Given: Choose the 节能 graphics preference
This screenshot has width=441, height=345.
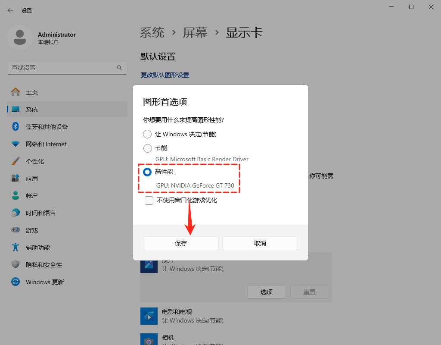Looking at the screenshot, I should click(x=147, y=148).
